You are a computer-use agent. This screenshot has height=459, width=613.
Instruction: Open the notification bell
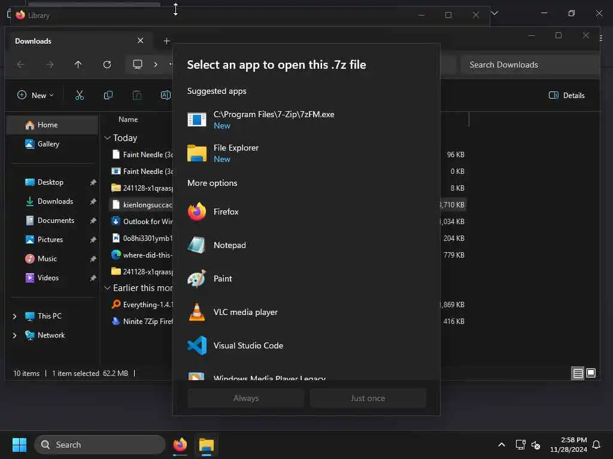(596, 445)
